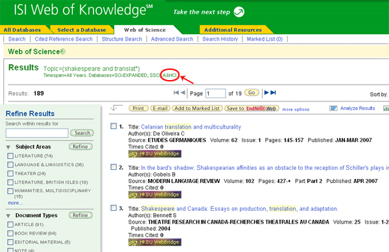389x252 pixels.
Task: Open Structure Search
Action: (x=122, y=39)
